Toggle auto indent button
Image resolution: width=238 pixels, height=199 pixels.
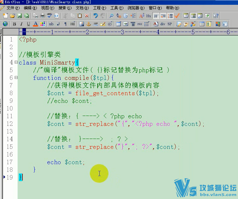tap(163, 16)
